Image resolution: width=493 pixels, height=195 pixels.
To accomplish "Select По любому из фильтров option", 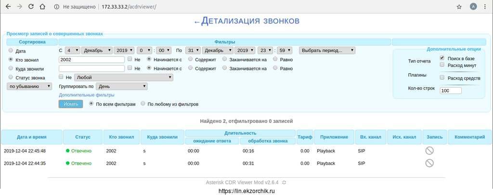I will [143, 104].
